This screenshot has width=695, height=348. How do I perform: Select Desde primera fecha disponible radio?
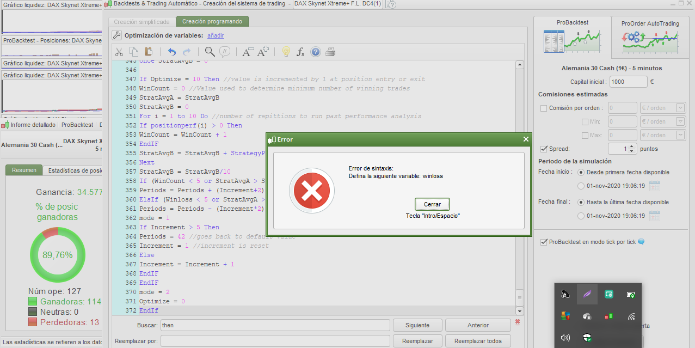click(x=581, y=172)
